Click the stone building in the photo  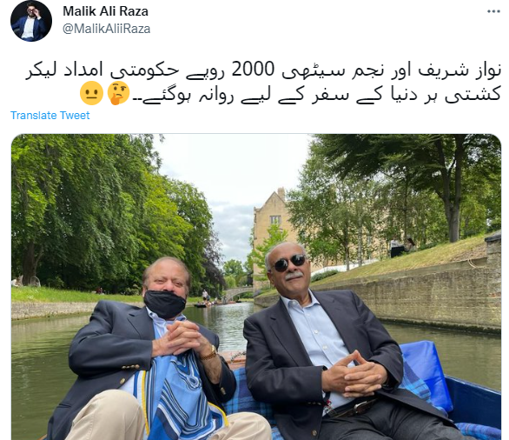point(273,229)
